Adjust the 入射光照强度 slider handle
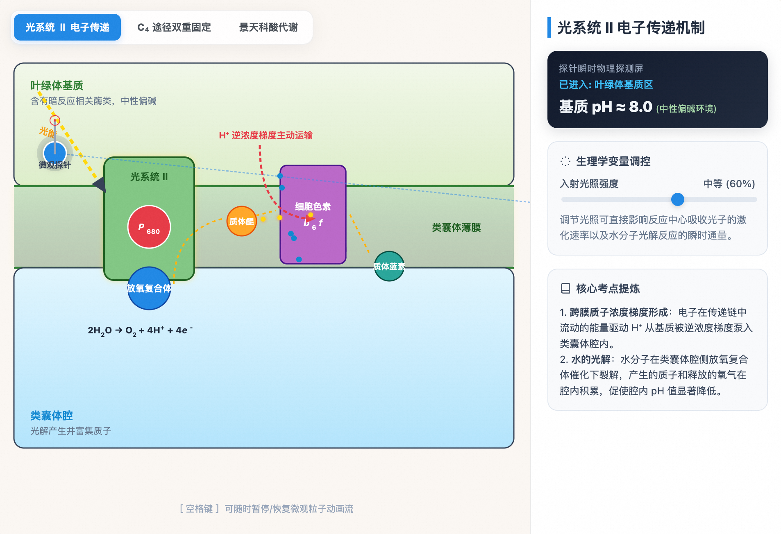The height and width of the screenshot is (534, 781). point(678,199)
